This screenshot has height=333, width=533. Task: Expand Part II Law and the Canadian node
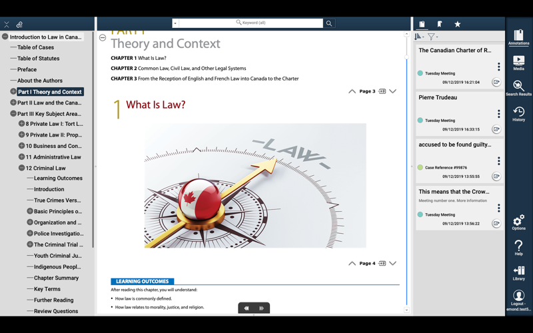pyautogui.click(x=13, y=103)
